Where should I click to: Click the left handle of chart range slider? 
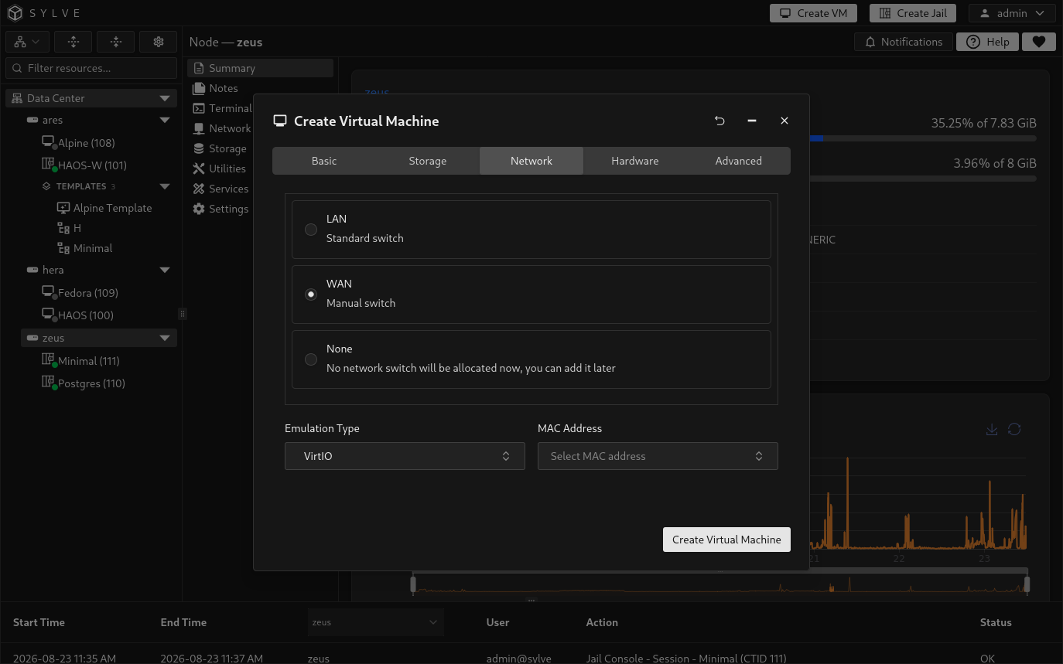coord(413,584)
